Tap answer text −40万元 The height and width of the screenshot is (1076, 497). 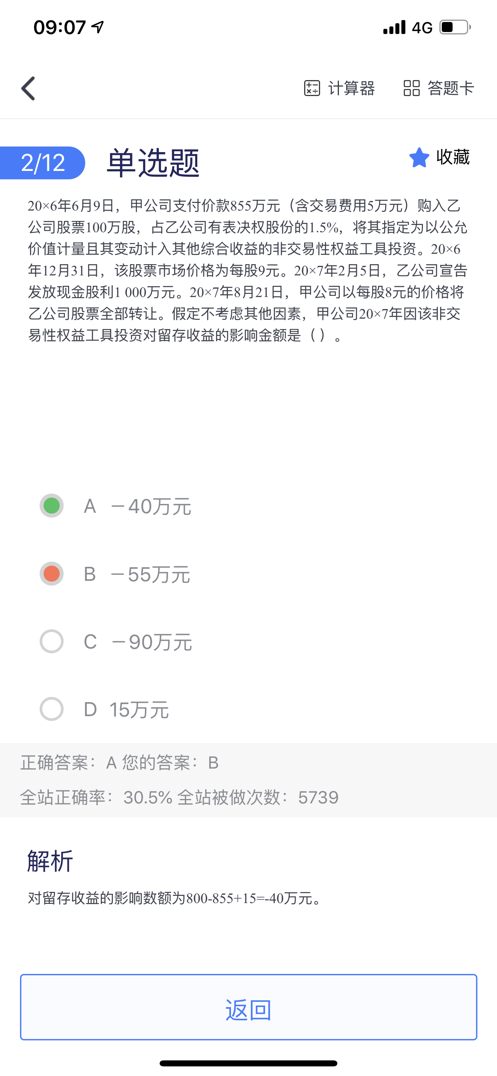(151, 507)
